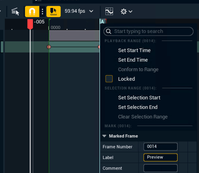Click the marked frame A marker

(103, 22)
